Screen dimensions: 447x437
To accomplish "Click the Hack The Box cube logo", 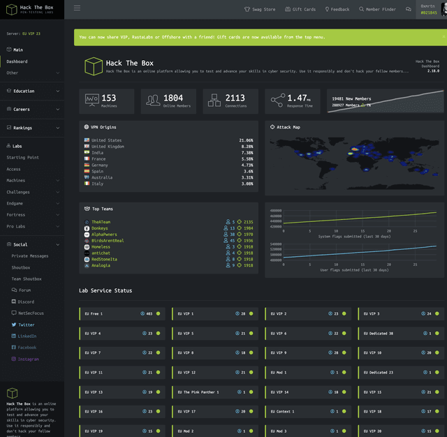I will point(94,66).
